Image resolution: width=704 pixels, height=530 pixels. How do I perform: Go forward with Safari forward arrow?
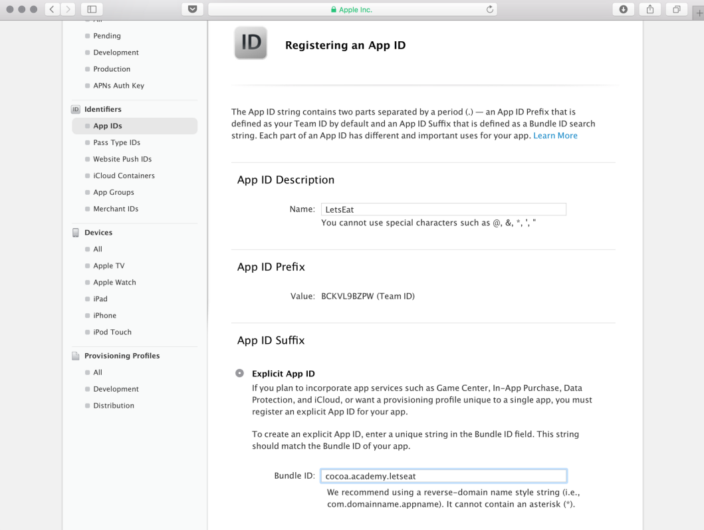pyautogui.click(x=68, y=9)
